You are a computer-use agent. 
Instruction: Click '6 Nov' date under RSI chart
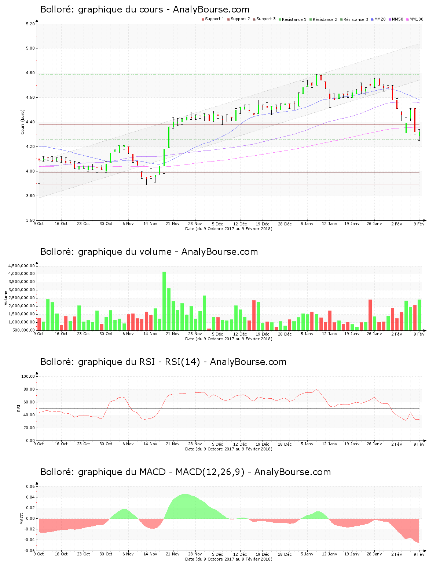click(x=128, y=444)
